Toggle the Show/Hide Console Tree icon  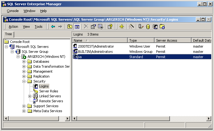[77, 27]
